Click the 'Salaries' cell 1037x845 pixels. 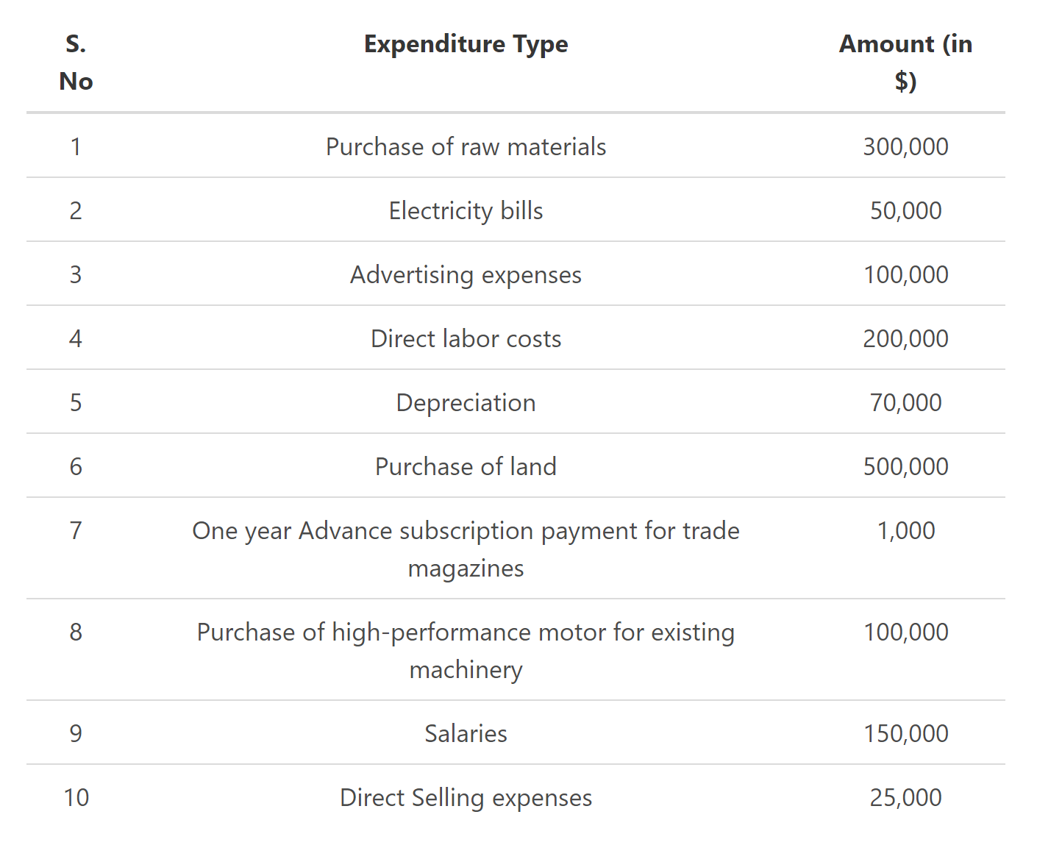(466, 733)
